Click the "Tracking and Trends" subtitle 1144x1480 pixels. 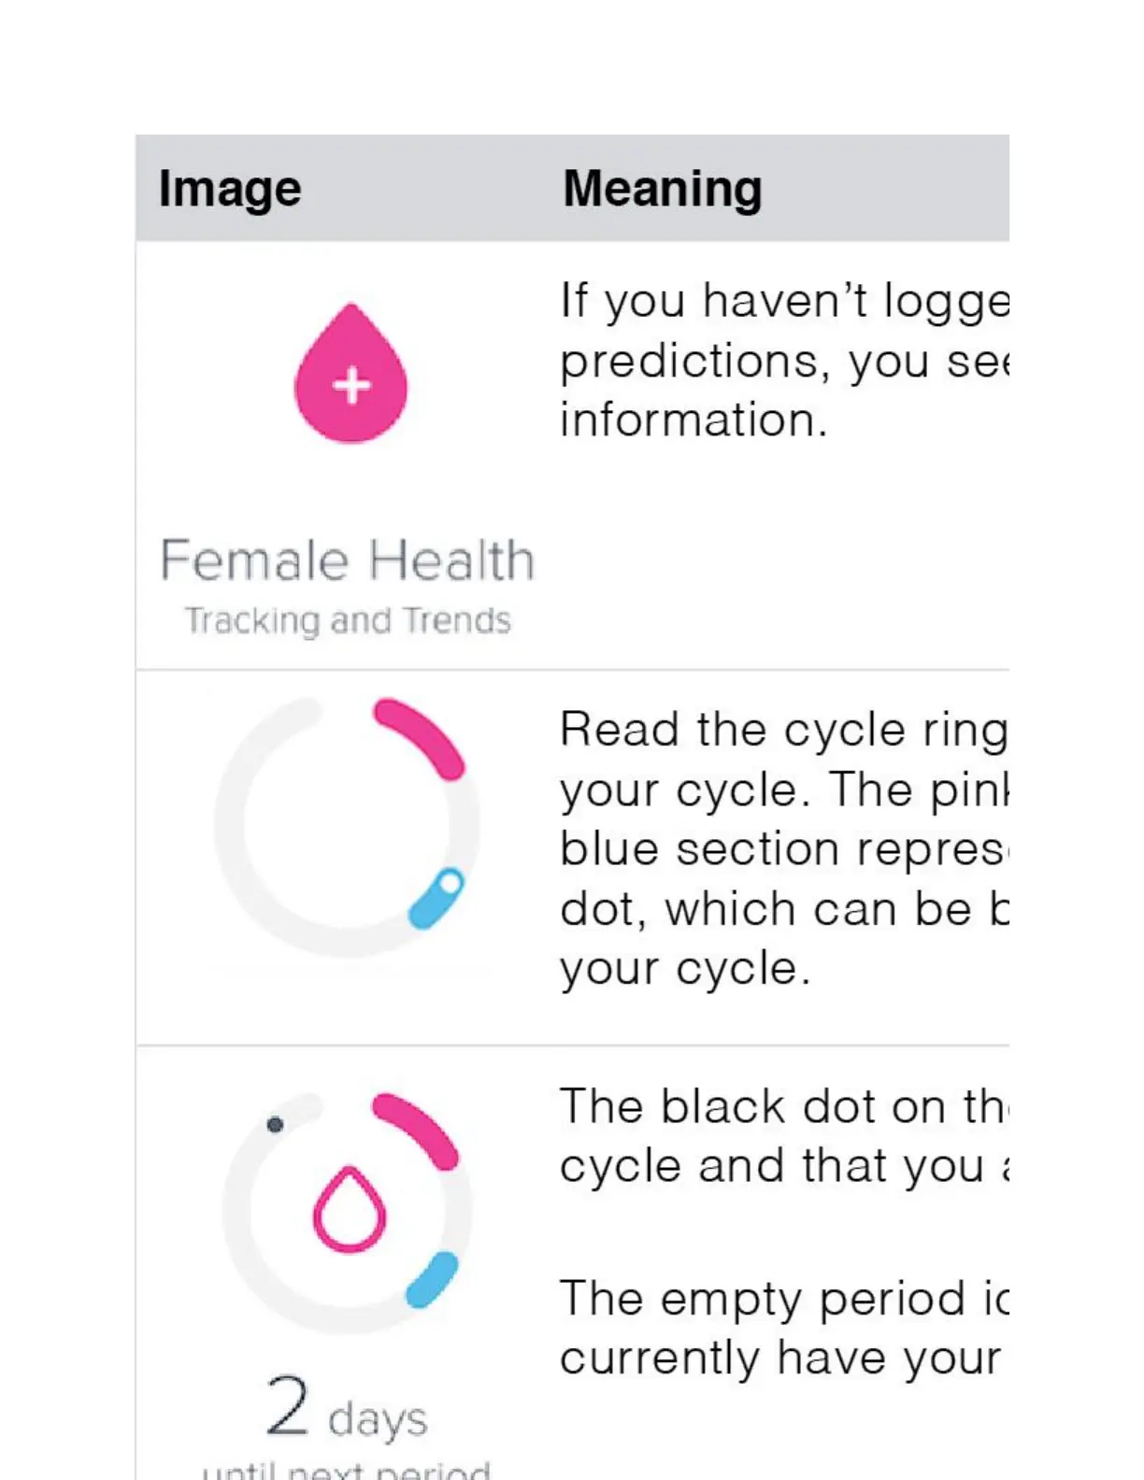348,620
